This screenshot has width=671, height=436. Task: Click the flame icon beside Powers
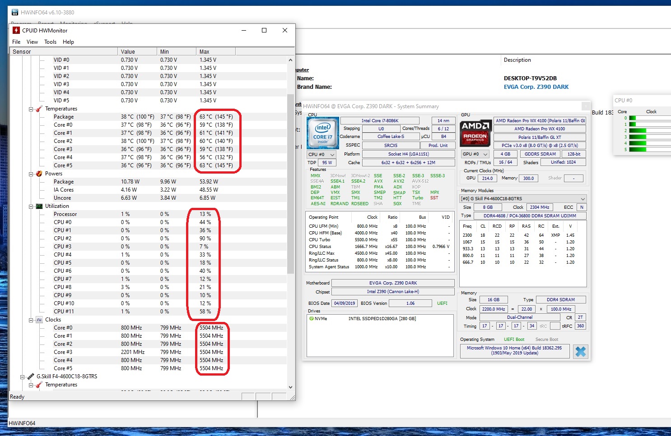(x=39, y=174)
